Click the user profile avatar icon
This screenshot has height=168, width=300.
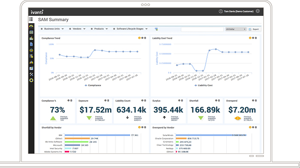221,11
